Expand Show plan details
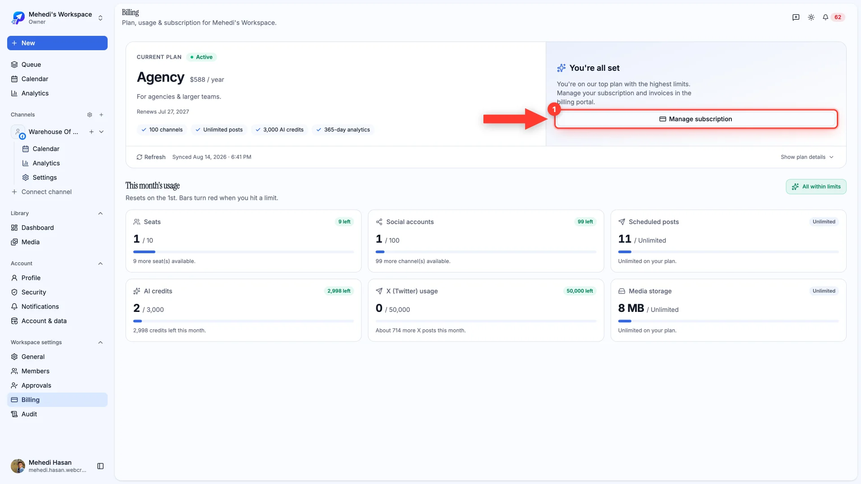 click(807, 157)
